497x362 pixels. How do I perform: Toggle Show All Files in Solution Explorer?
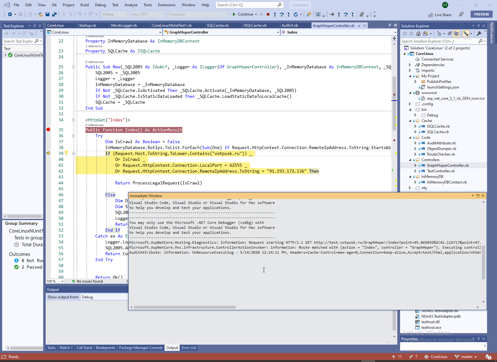456,34
